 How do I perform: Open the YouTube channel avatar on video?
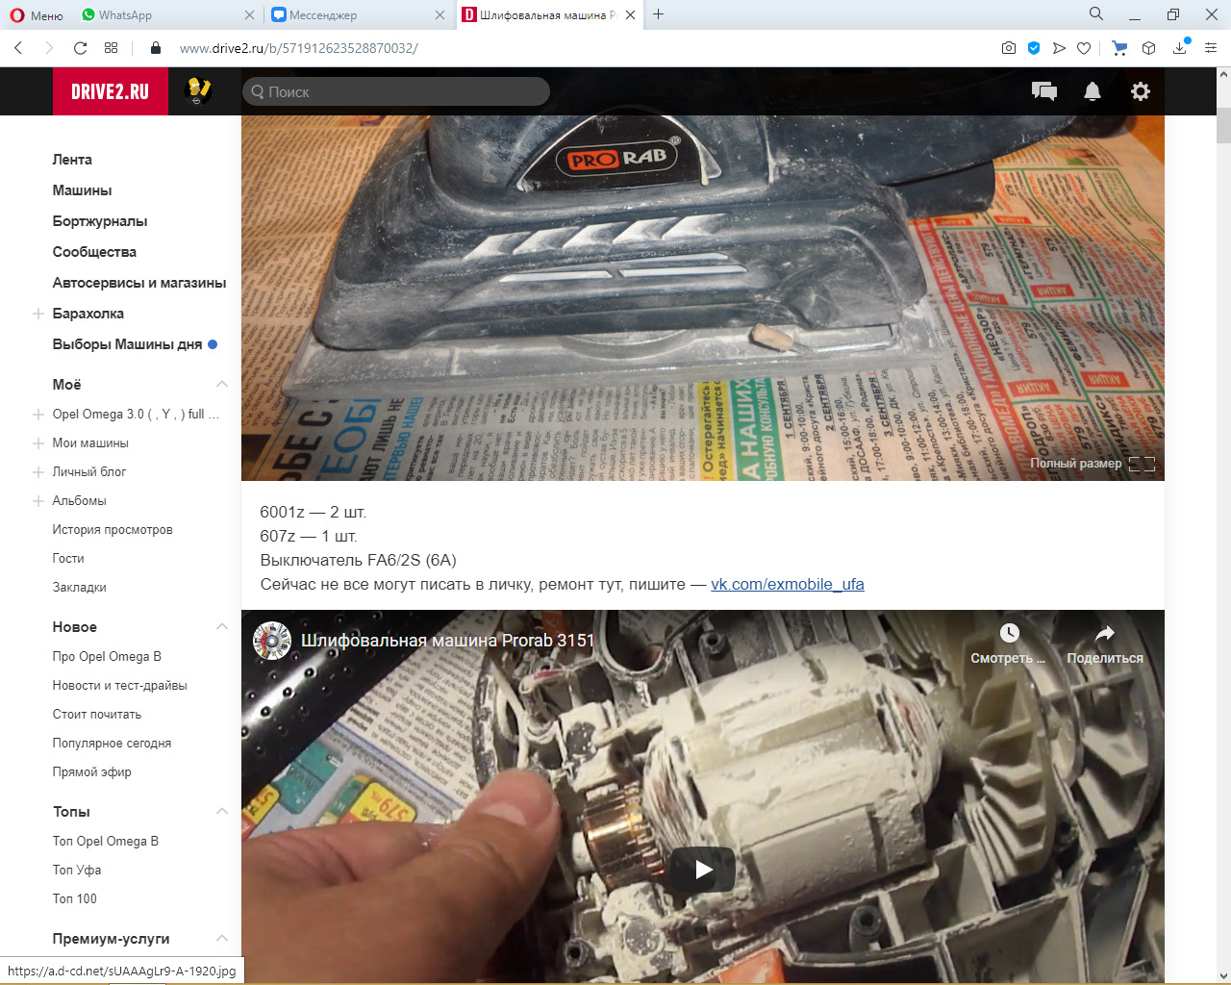click(x=272, y=641)
